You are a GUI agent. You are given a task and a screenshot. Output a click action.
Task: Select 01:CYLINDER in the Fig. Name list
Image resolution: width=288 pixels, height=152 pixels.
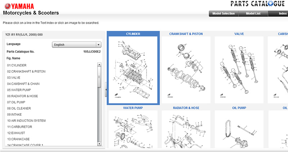coord(17,65)
